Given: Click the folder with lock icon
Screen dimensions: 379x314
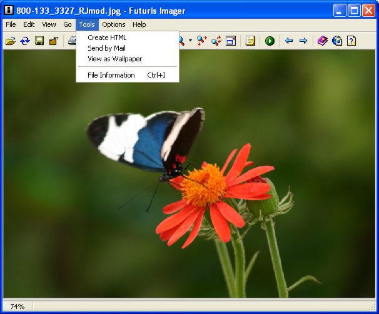Looking at the screenshot, I should (54, 41).
